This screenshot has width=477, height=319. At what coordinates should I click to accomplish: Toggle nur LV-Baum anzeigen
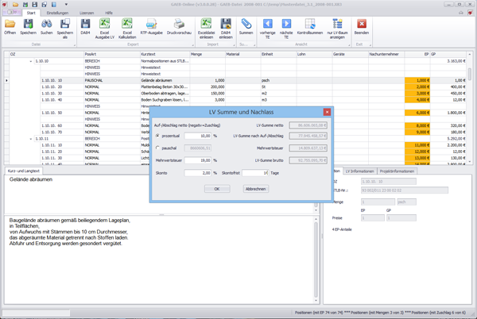pyautogui.click(x=337, y=29)
